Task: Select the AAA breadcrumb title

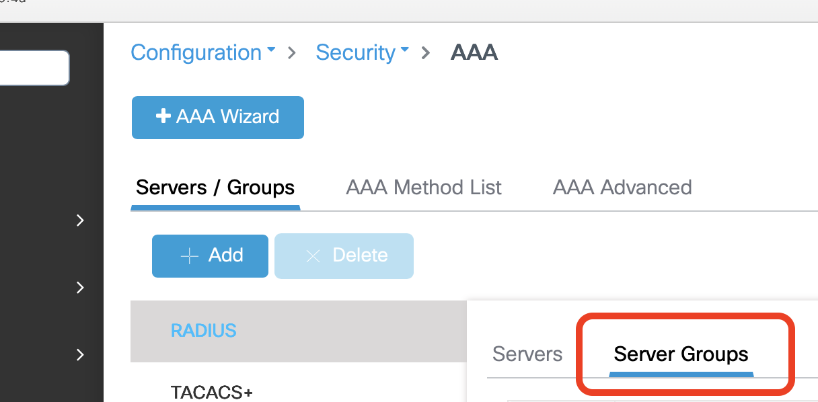Action: [x=474, y=52]
